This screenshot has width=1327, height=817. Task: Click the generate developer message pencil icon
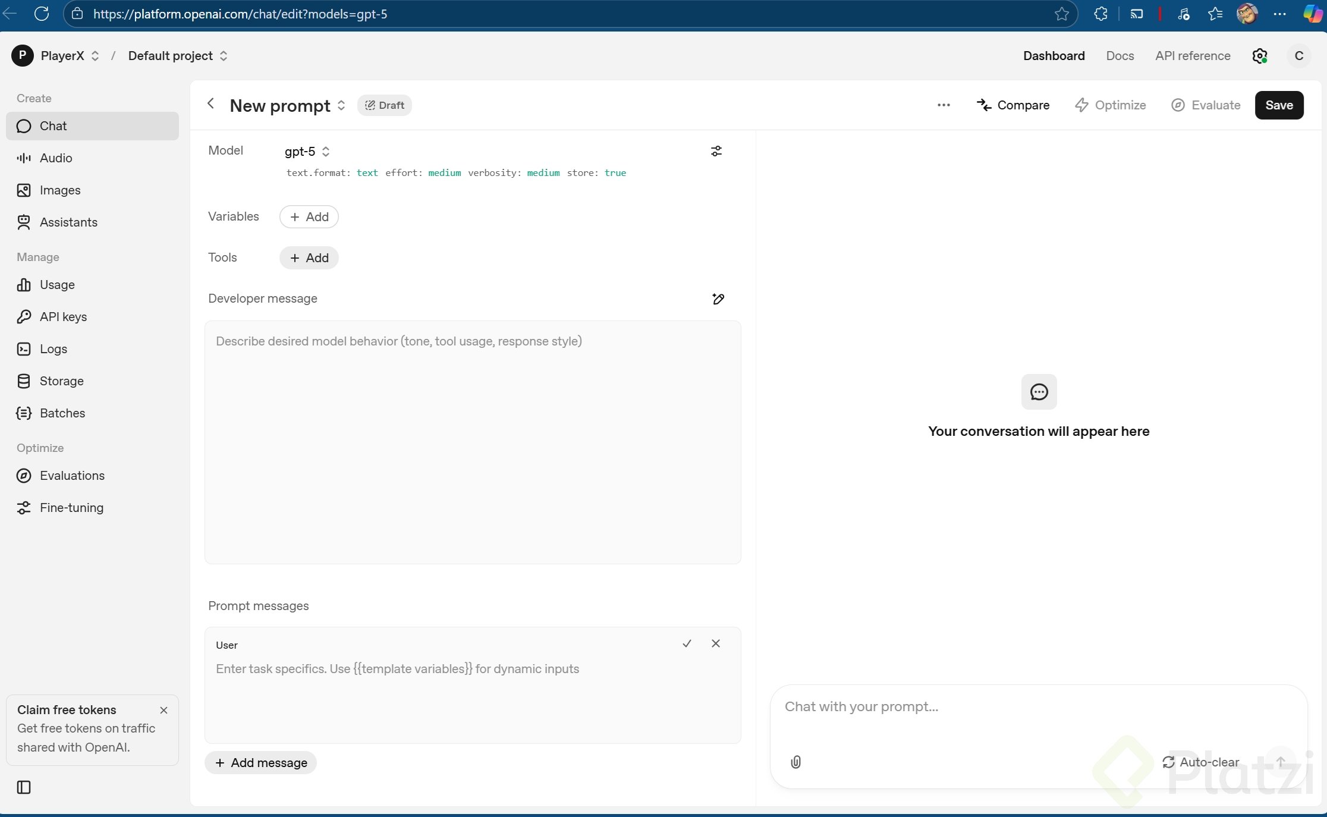click(718, 298)
